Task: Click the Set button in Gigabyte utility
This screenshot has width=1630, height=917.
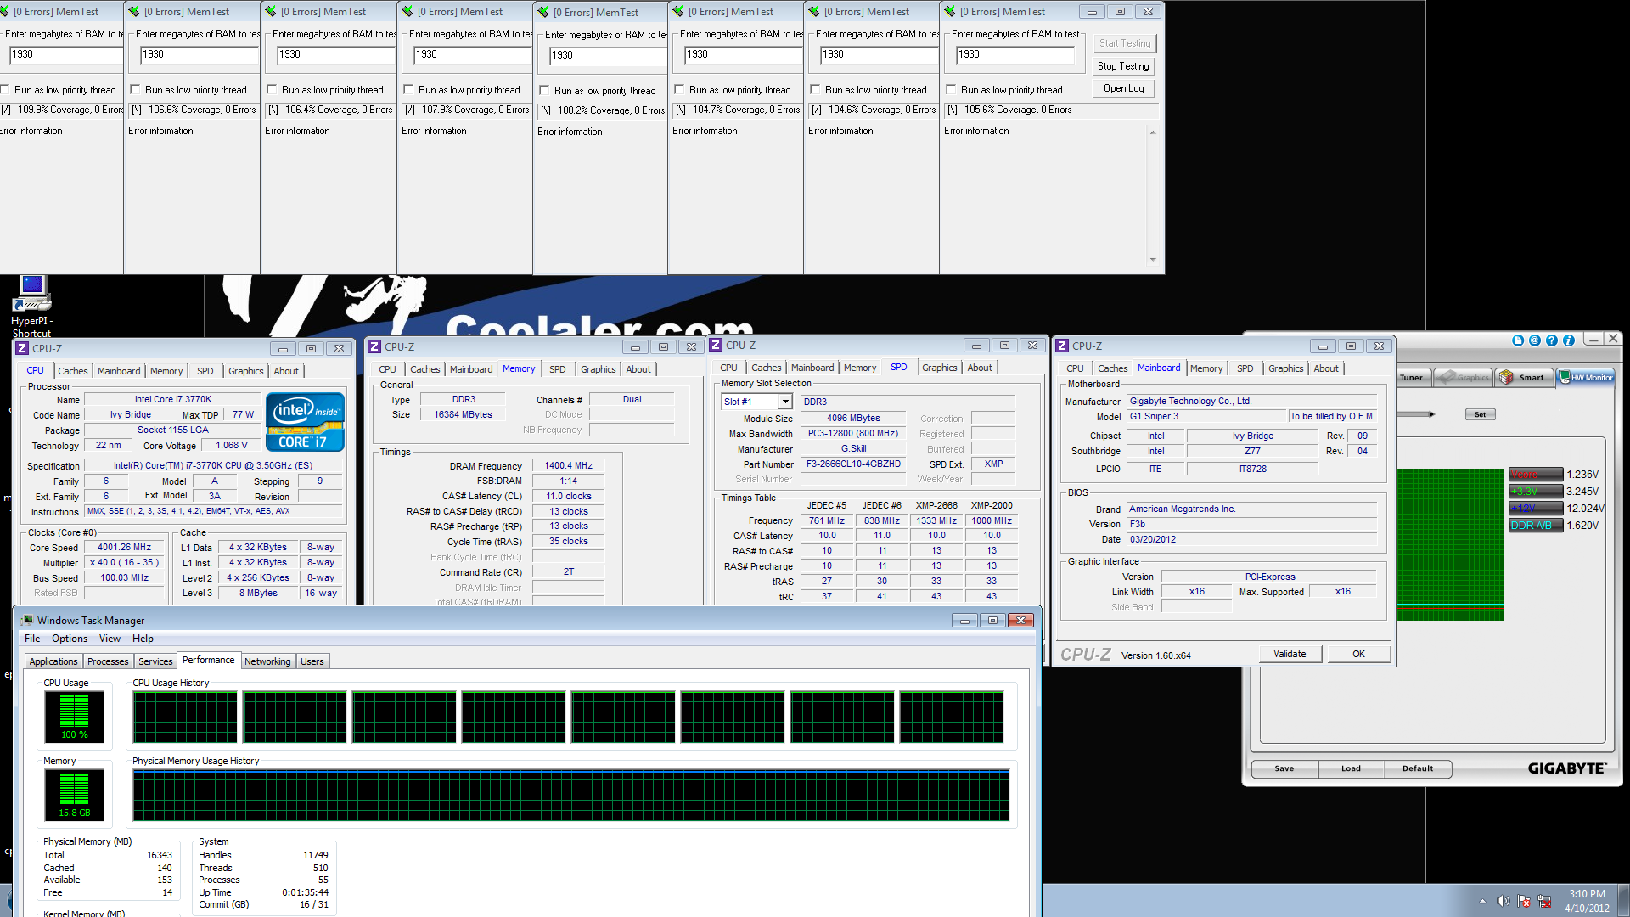Action: pyautogui.click(x=1480, y=414)
